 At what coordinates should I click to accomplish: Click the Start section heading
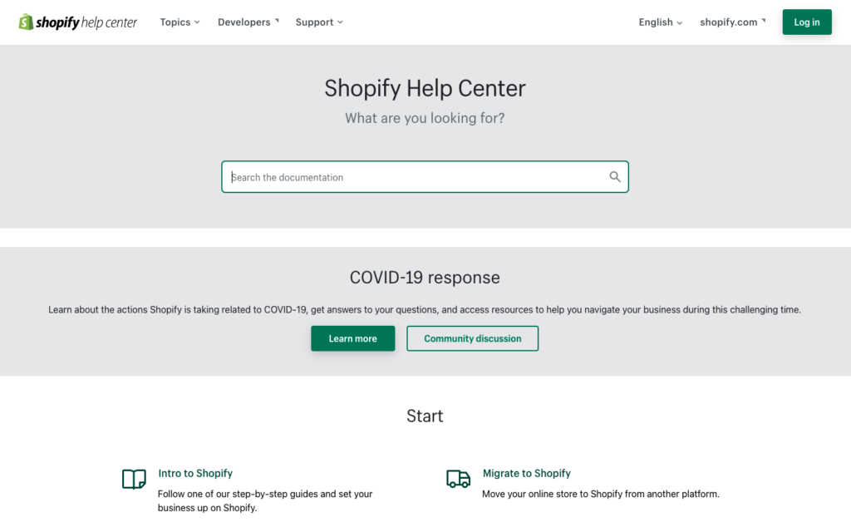click(425, 416)
